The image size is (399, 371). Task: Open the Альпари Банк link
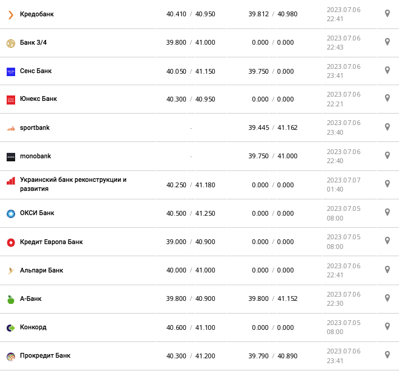tap(41, 271)
